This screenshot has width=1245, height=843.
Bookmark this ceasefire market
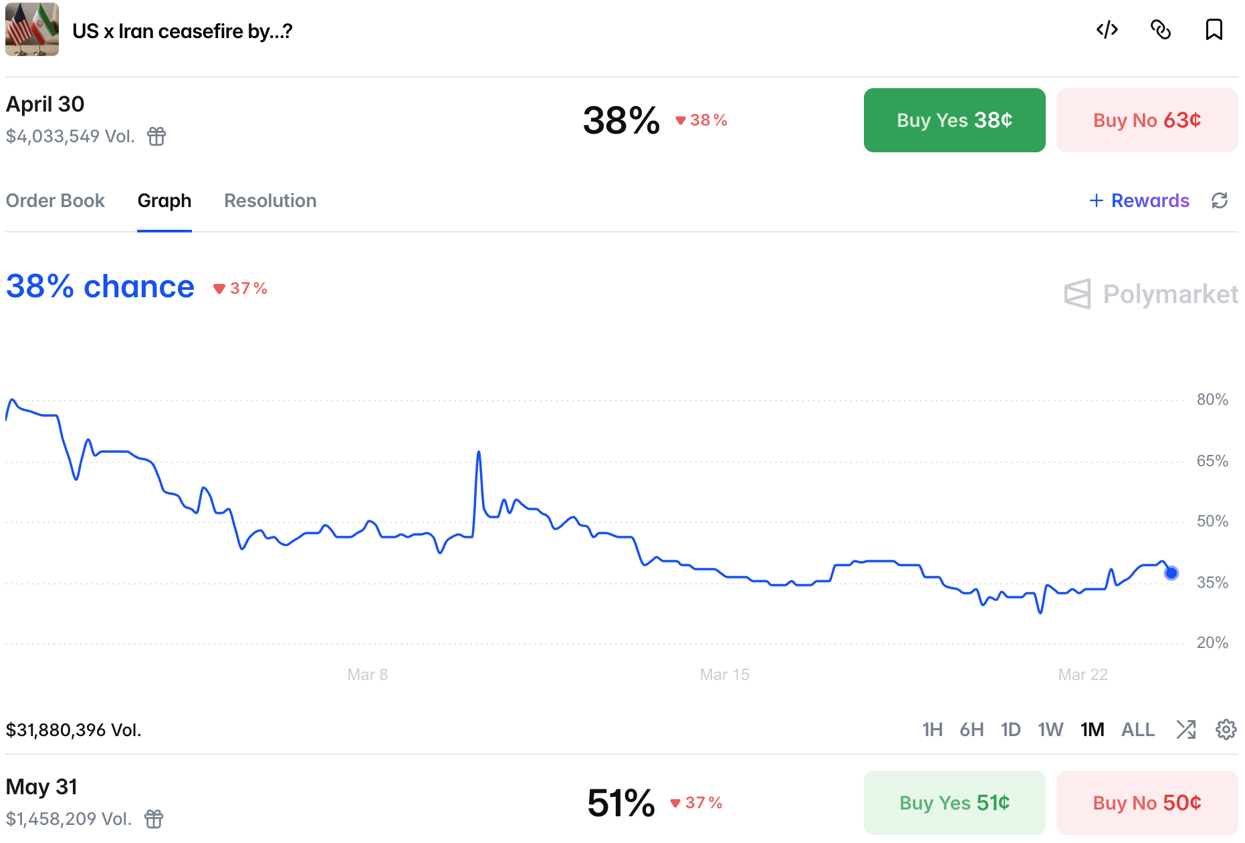(1214, 30)
